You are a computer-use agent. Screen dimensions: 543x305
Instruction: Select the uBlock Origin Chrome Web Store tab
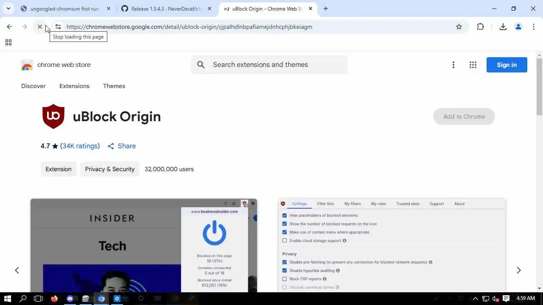tap(267, 8)
